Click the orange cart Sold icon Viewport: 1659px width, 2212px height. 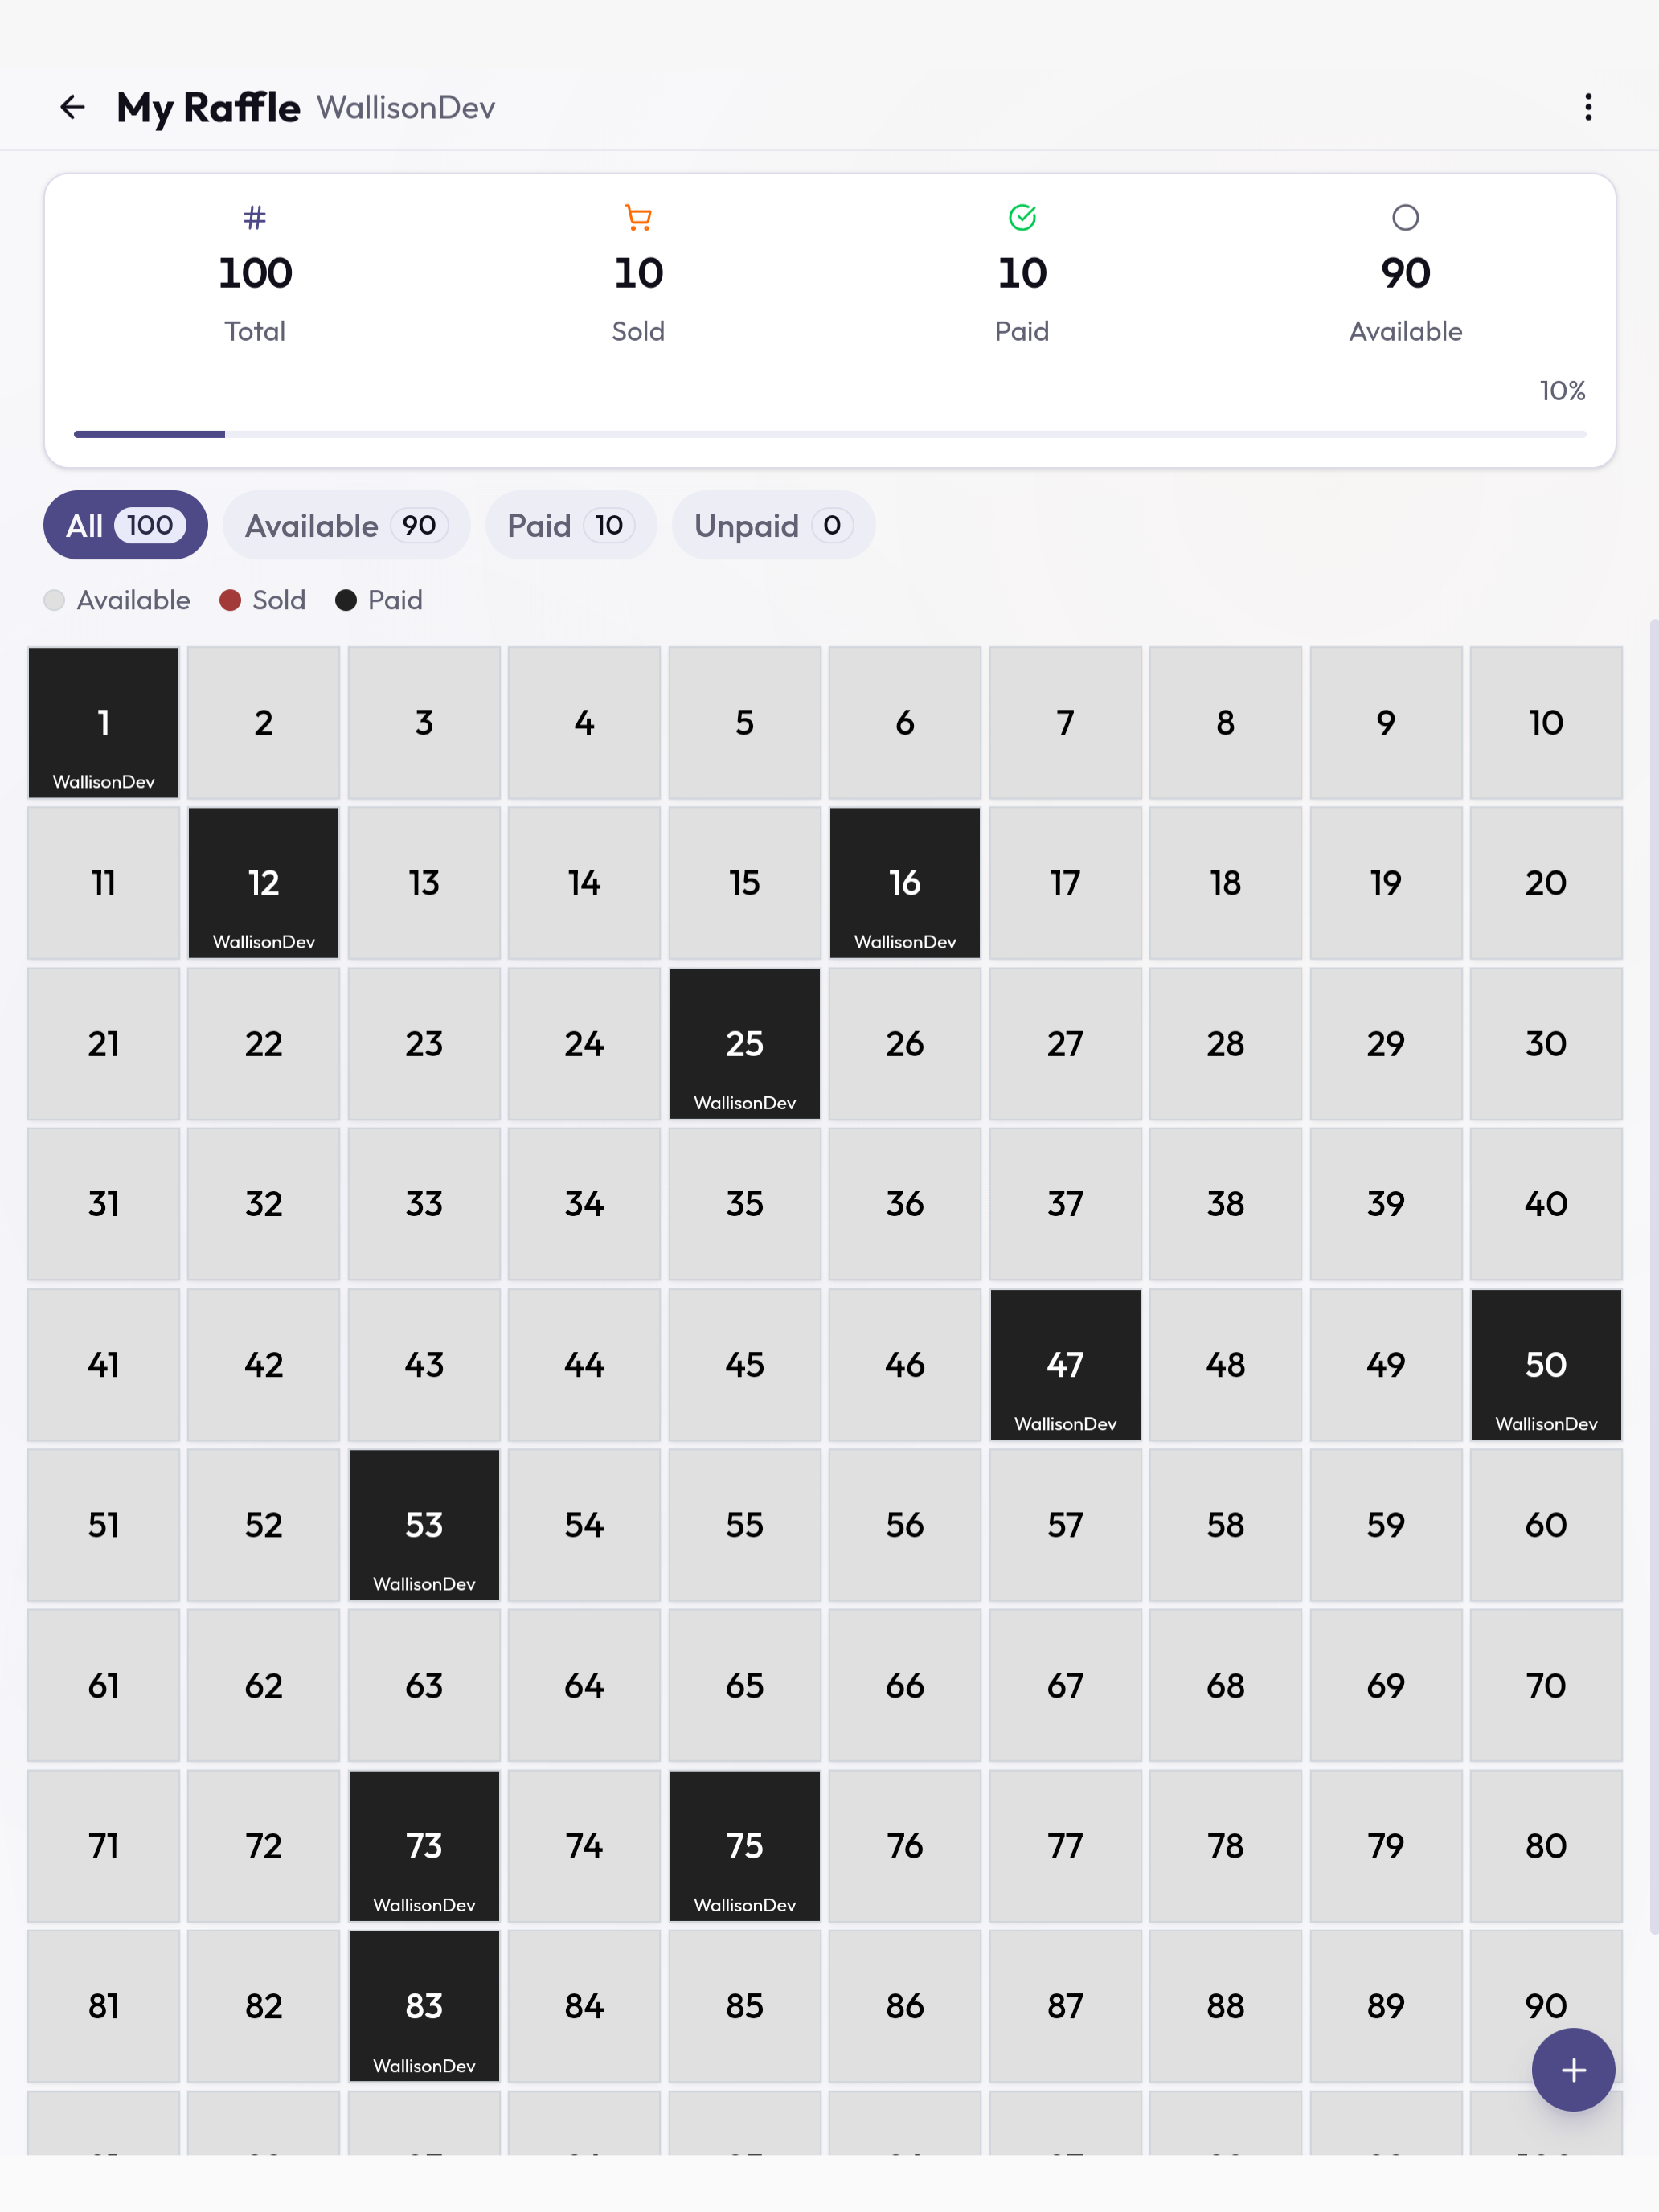coord(638,217)
